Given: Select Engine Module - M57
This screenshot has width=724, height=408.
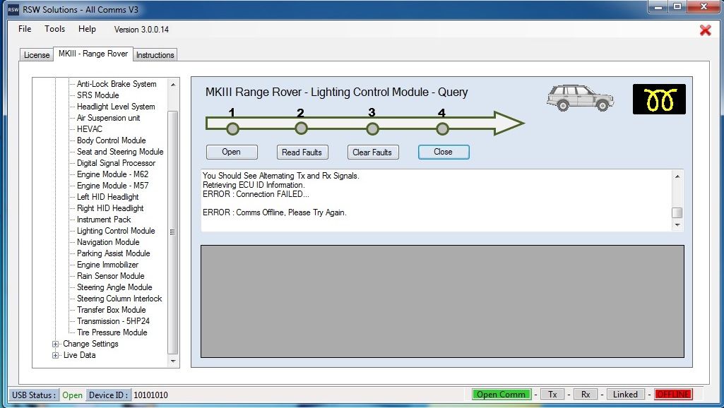Looking at the screenshot, I should (x=113, y=186).
